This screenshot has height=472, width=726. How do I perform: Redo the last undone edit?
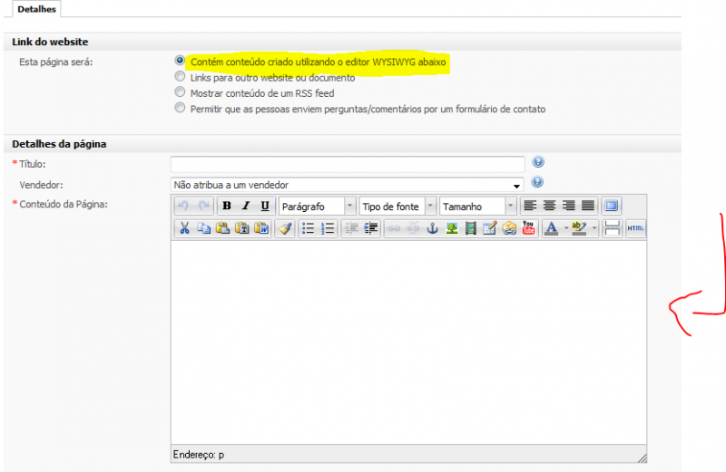pos(203,206)
